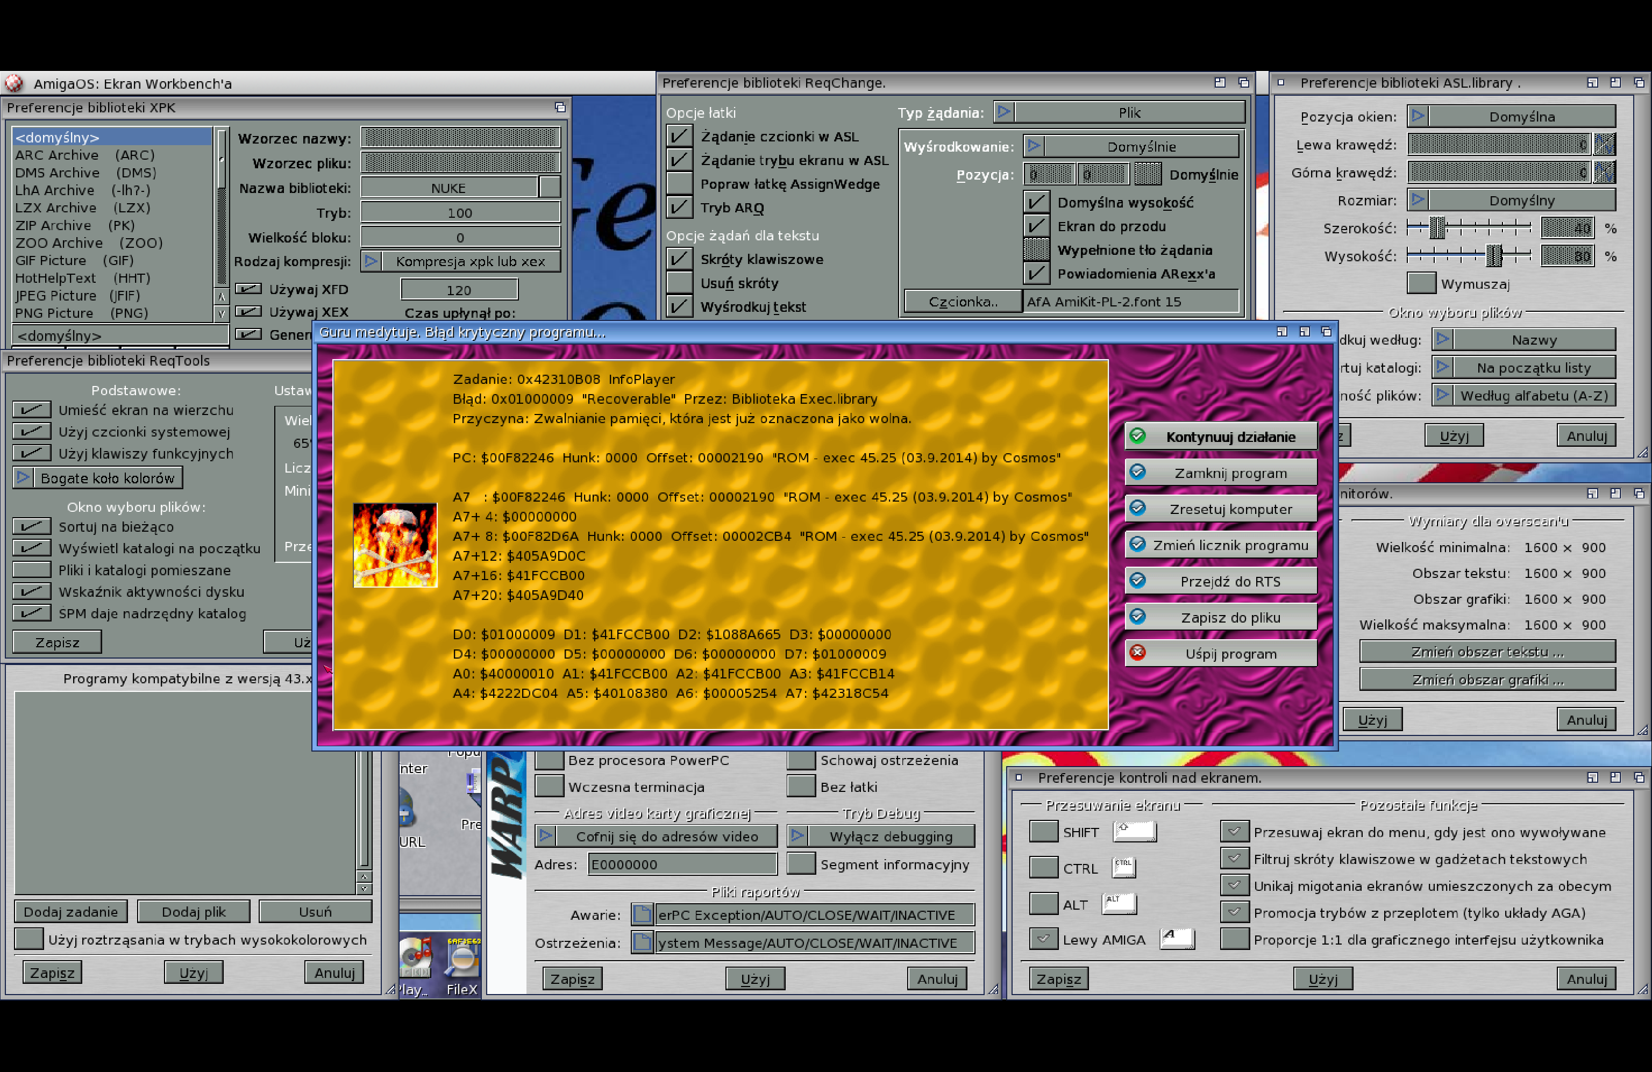This screenshot has width=1652, height=1072.
Task: Click the XPK archive list scrollbar
Action: click(x=222, y=208)
